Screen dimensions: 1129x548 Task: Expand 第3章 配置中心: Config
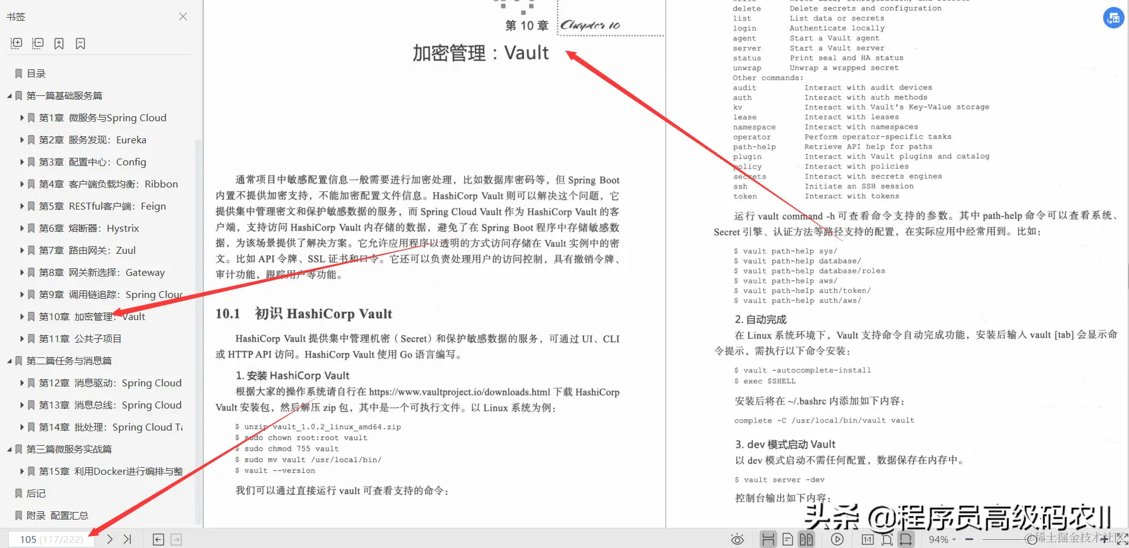[x=22, y=162]
